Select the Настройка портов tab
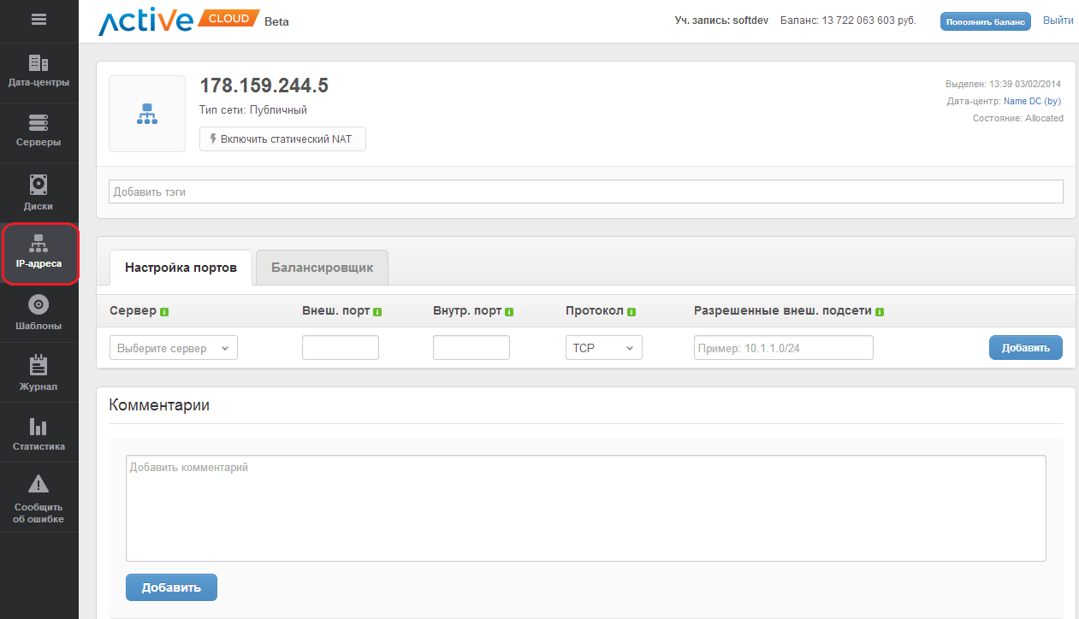Image resolution: width=1079 pixels, height=619 pixels. [181, 268]
